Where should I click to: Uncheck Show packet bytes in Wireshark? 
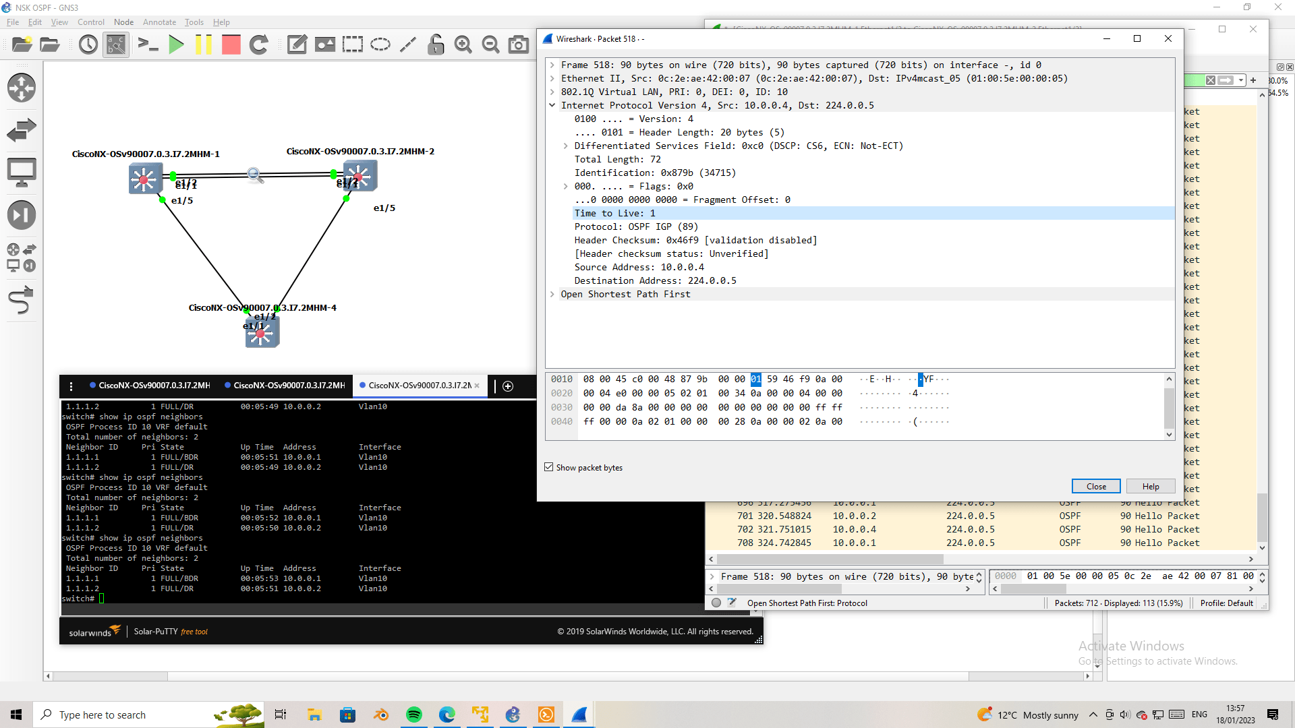click(x=549, y=467)
